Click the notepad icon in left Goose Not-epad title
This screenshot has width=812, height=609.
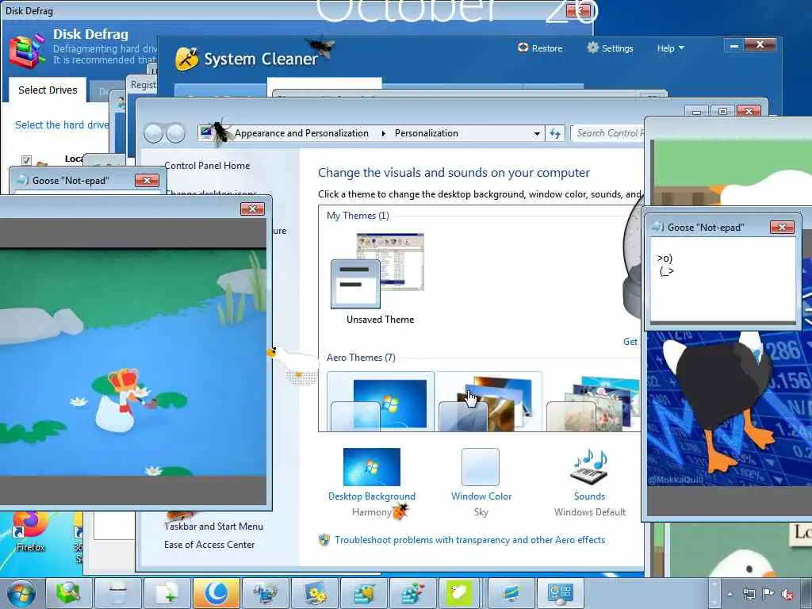click(22, 180)
